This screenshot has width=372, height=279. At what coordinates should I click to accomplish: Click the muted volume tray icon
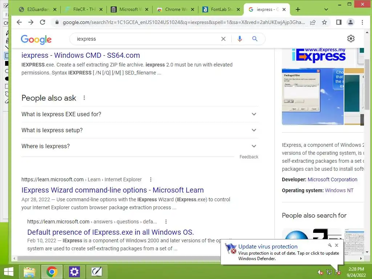pyautogui.click(x=320, y=272)
